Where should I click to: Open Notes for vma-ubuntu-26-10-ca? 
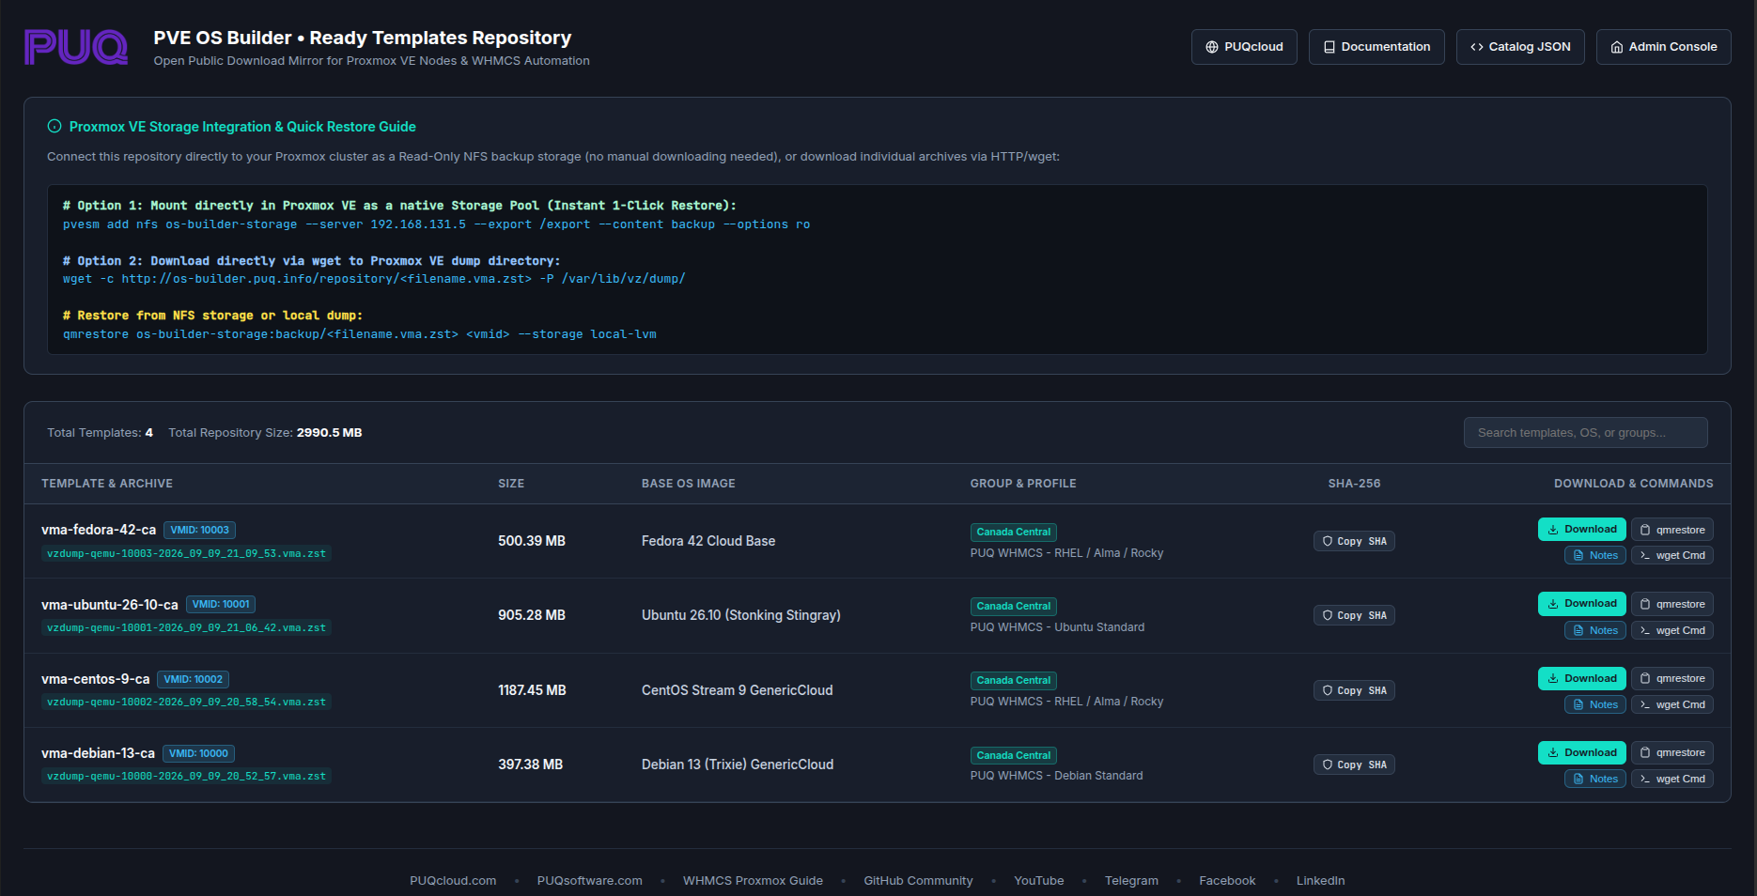click(x=1595, y=630)
